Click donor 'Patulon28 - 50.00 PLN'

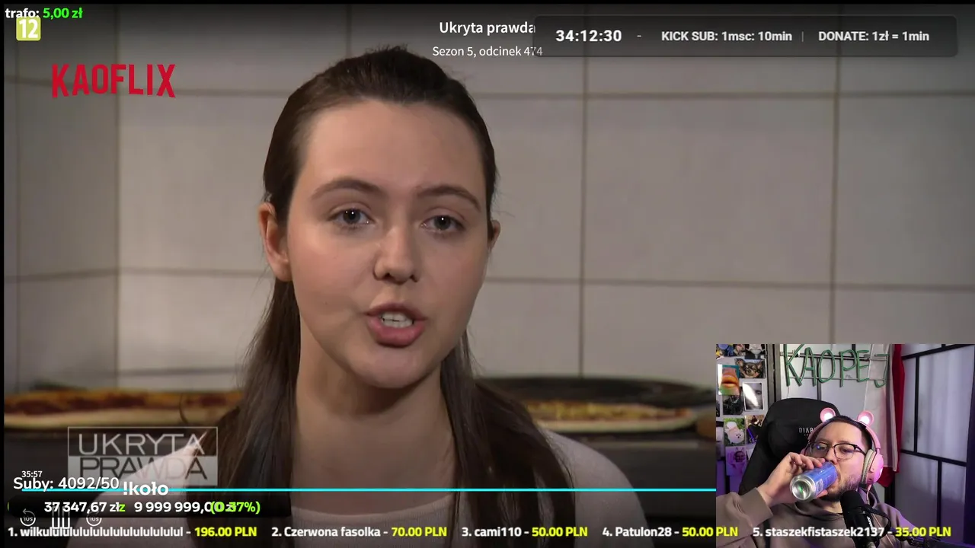[670, 532]
